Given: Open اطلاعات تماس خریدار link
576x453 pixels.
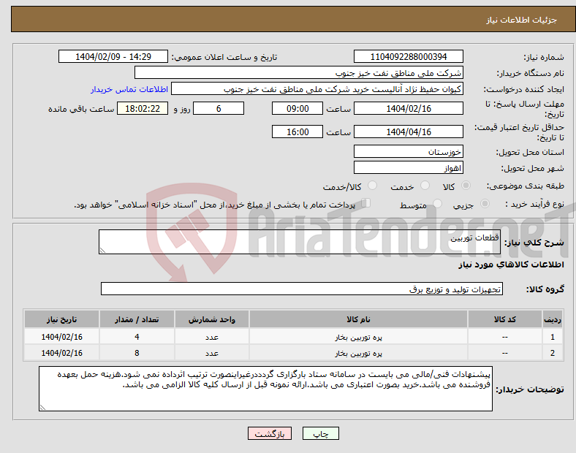Looking at the screenshot, I should pyautogui.click(x=129, y=89).
